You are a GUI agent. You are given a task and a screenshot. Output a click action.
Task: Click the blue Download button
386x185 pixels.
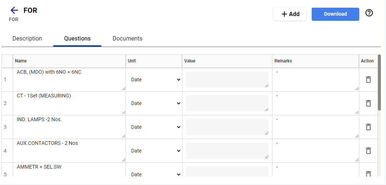pos(335,14)
